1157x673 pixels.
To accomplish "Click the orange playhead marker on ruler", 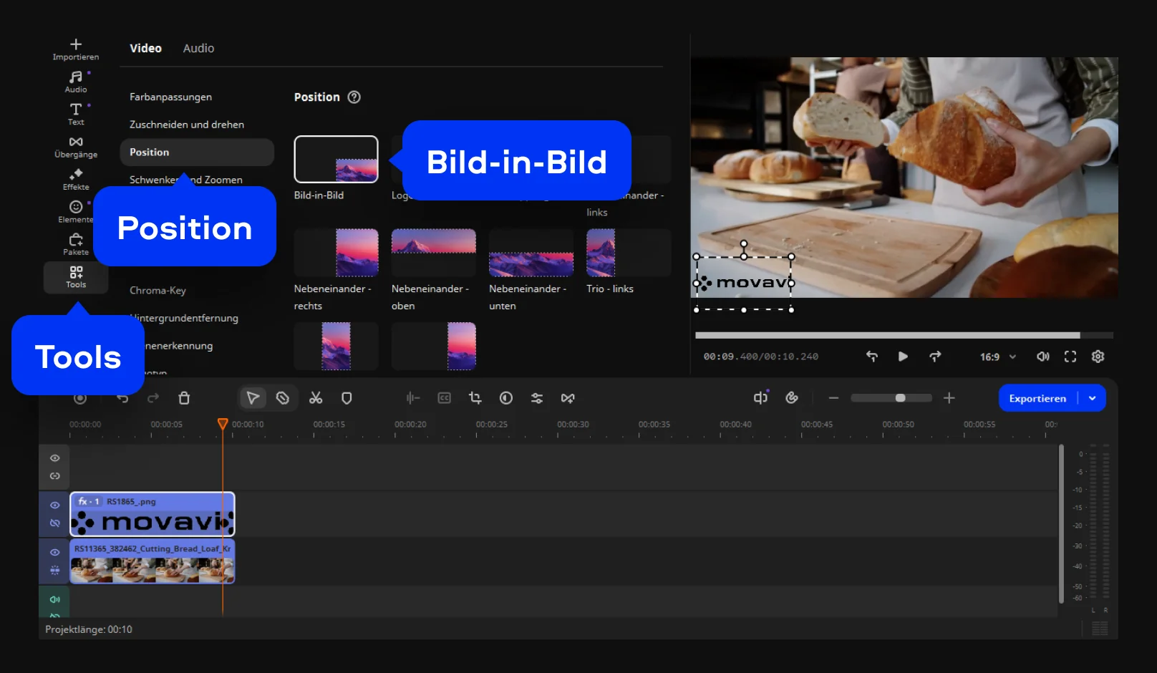I will pyautogui.click(x=223, y=424).
